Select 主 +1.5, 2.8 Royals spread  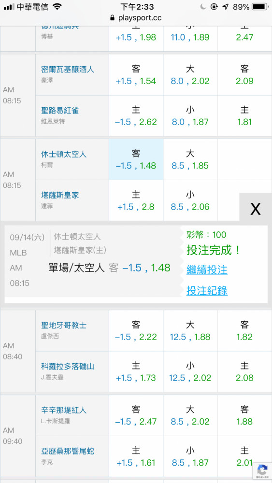tap(136, 200)
